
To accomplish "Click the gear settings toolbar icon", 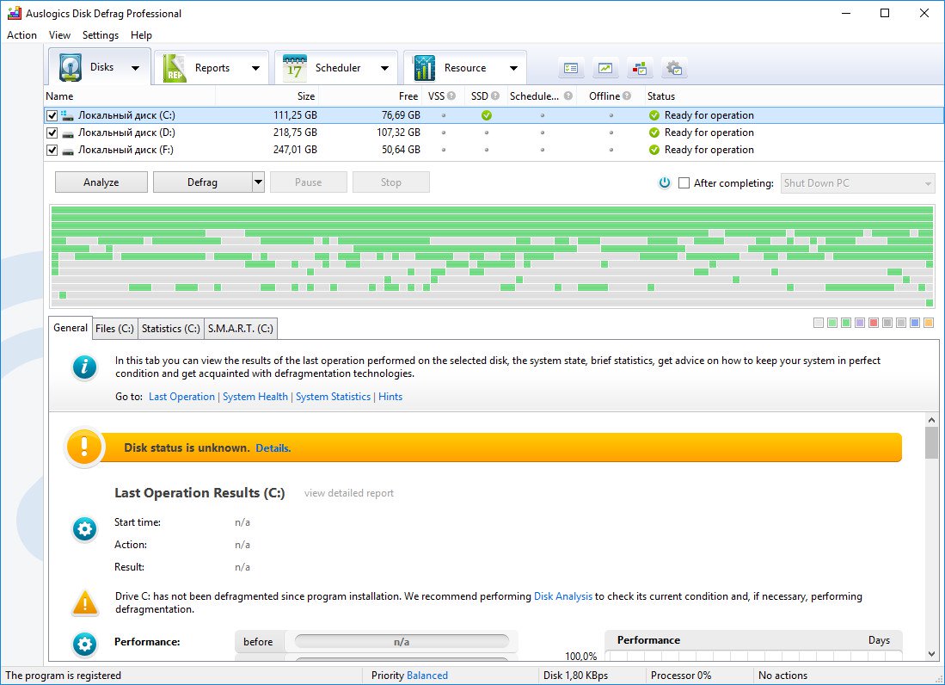I will (x=674, y=68).
